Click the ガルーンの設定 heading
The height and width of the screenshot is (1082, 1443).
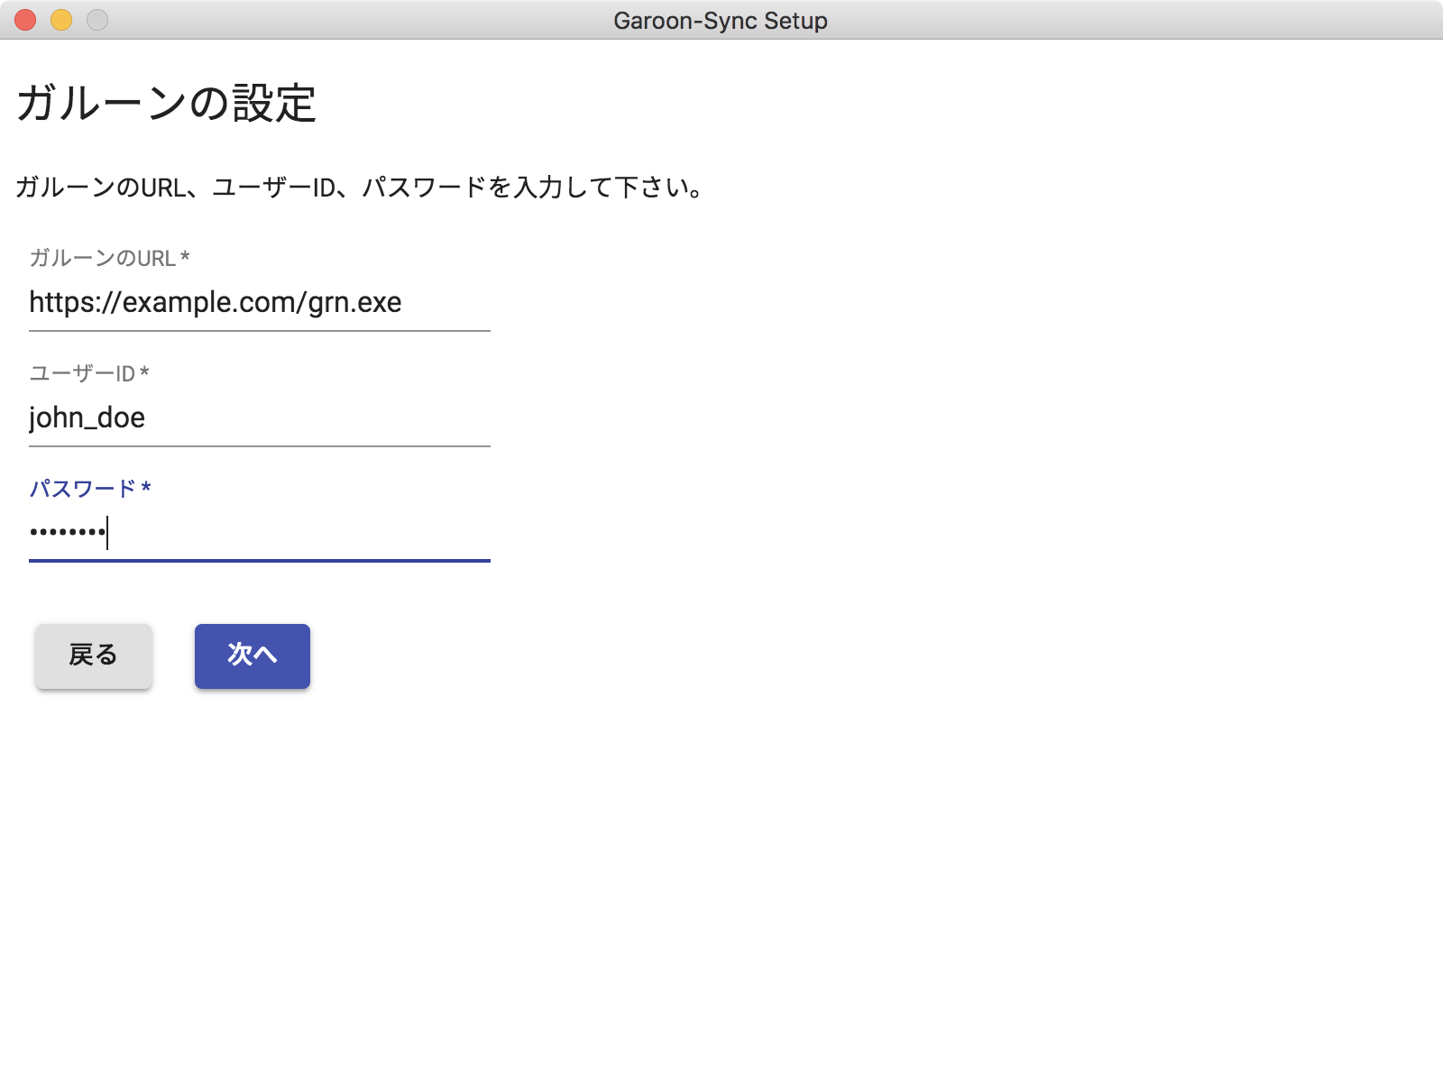[x=166, y=104]
